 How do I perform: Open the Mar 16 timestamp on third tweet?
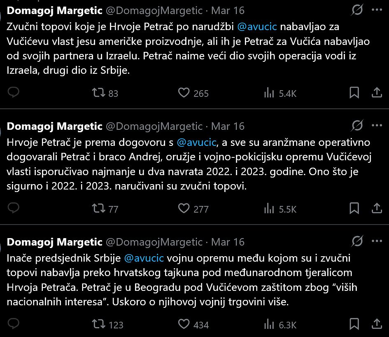(x=228, y=242)
